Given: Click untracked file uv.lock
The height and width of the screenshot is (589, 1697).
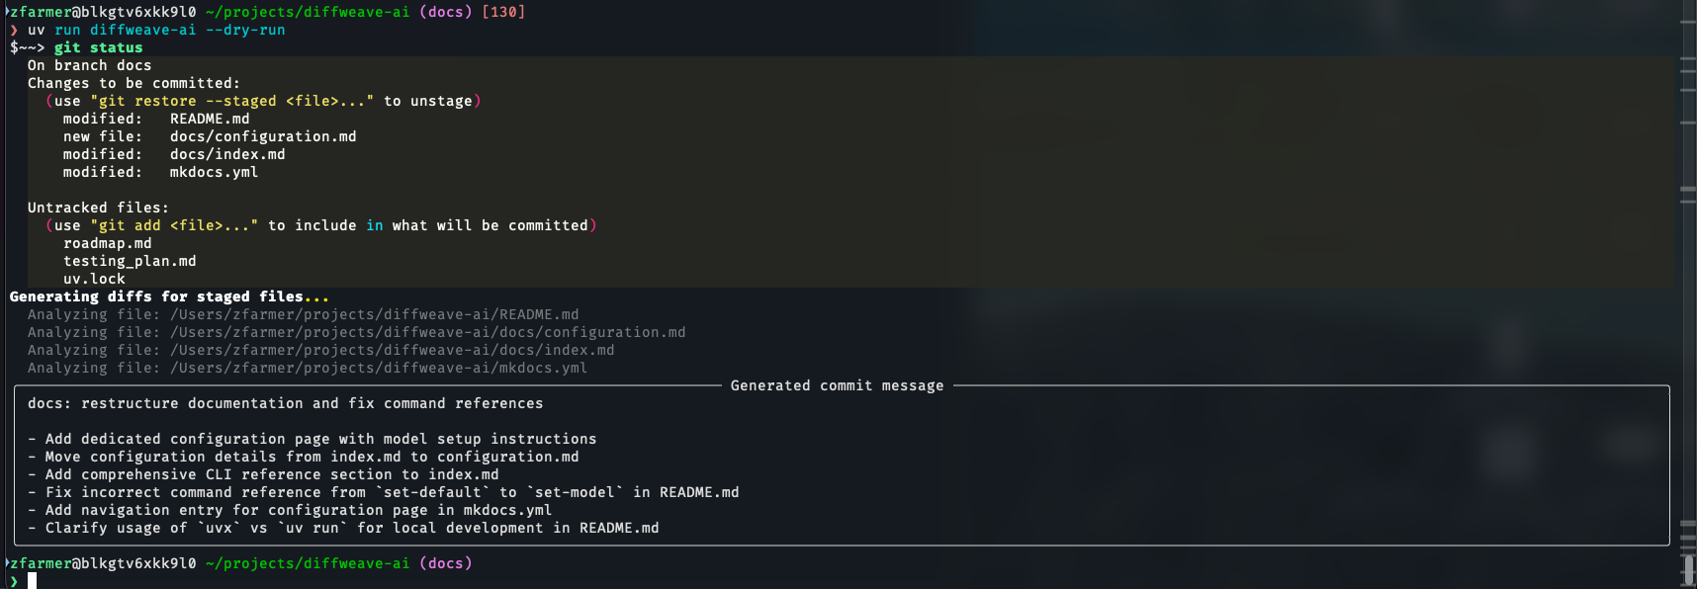Looking at the screenshot, I should [x=94, y=279].
